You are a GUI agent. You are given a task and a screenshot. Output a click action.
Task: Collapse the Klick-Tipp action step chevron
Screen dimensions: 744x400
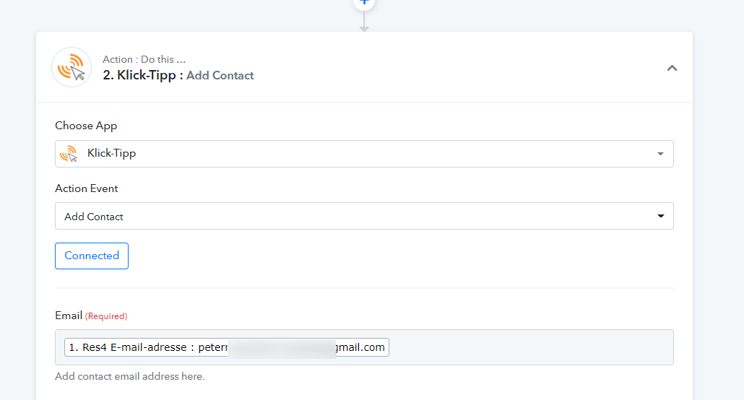[672, 69]
